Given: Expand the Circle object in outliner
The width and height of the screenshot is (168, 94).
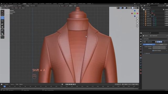Looking at the screenshot, I should 144,11.
